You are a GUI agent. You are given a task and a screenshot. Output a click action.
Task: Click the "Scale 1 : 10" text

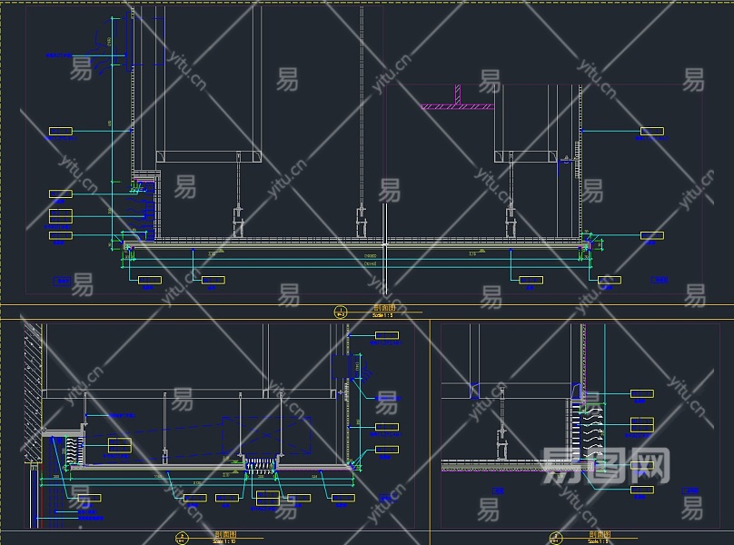pos(223,541)
